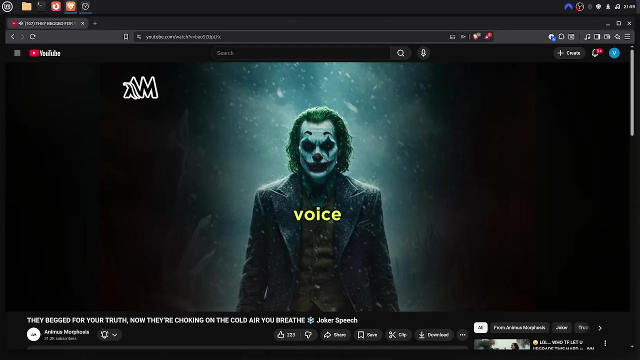Image resolution: width=640 pixels, height=360 pixels.
Task: Click the arrow-shaped icon in the address bar
Action: [463, 36]
